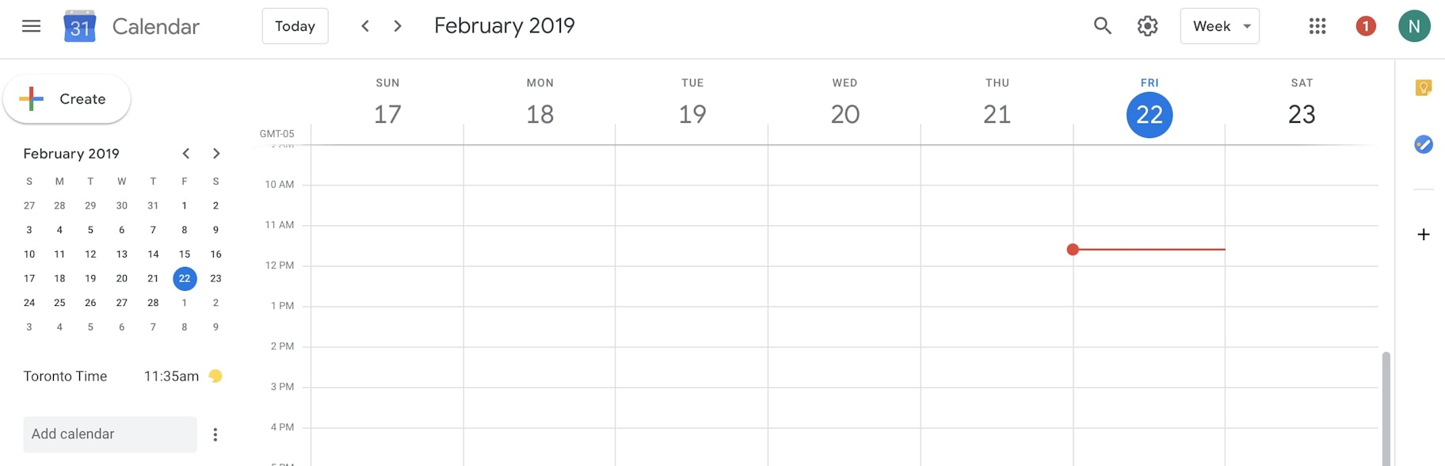Go to previous month in mini calendar
This screenshot has width=1445, height=466.
point(185,154)
